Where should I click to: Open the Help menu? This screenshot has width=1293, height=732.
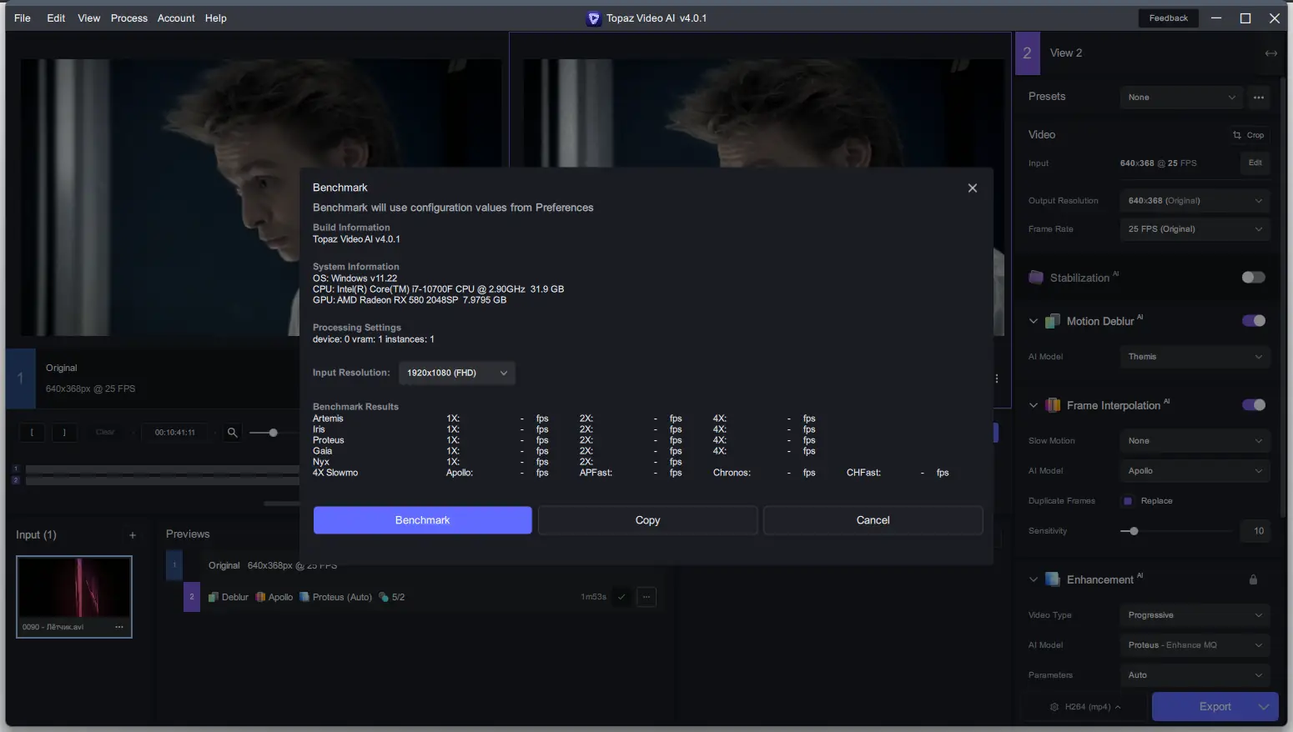(216, 18)
